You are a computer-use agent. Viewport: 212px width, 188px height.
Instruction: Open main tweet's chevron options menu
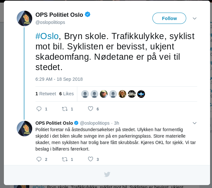coord(194,18)
